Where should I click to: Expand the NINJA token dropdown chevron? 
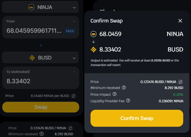(74, 8)
